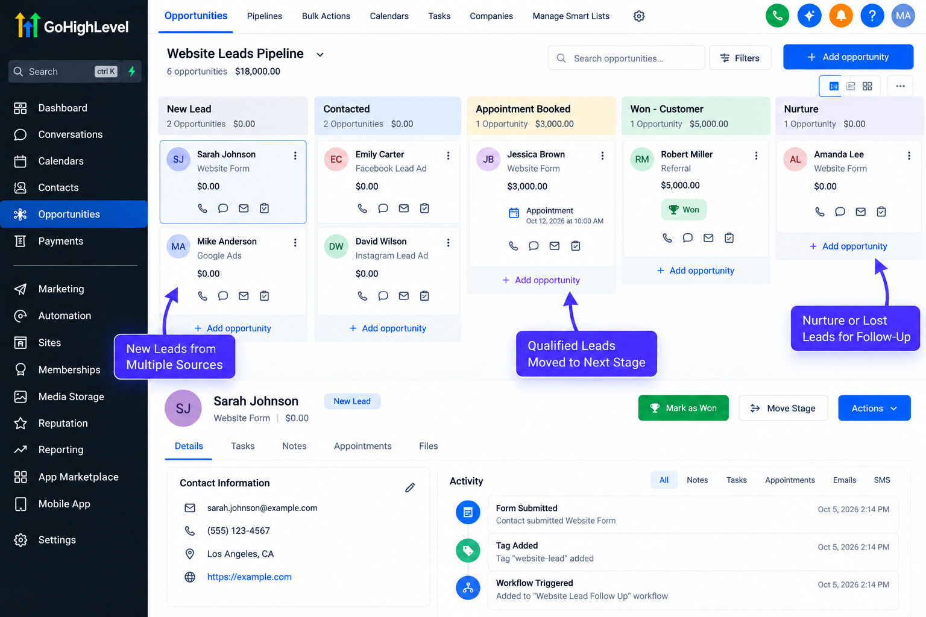Filter activity by Emails

click(845, 480)
